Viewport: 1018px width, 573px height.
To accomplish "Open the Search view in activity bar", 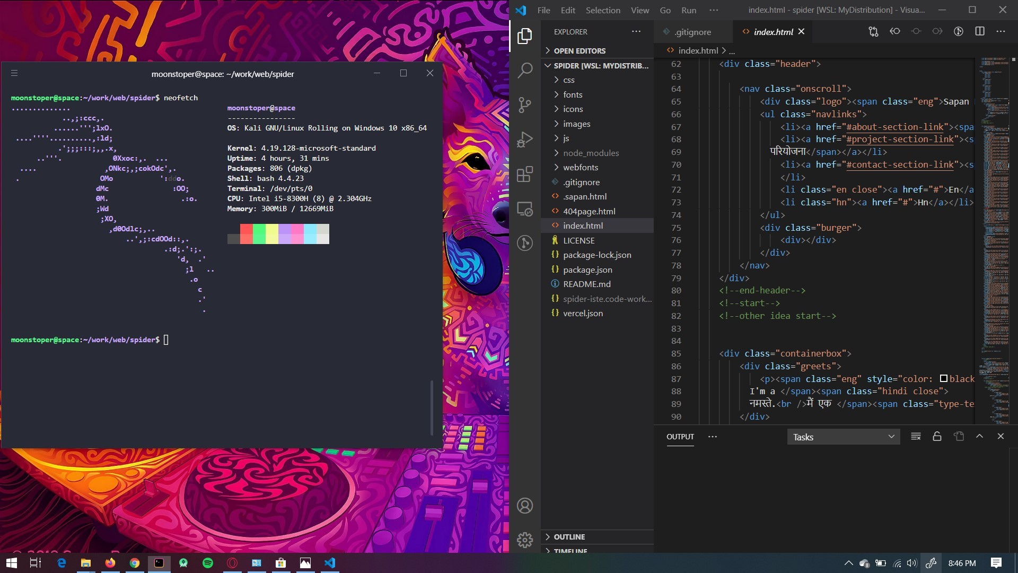I will click(525, 70).
